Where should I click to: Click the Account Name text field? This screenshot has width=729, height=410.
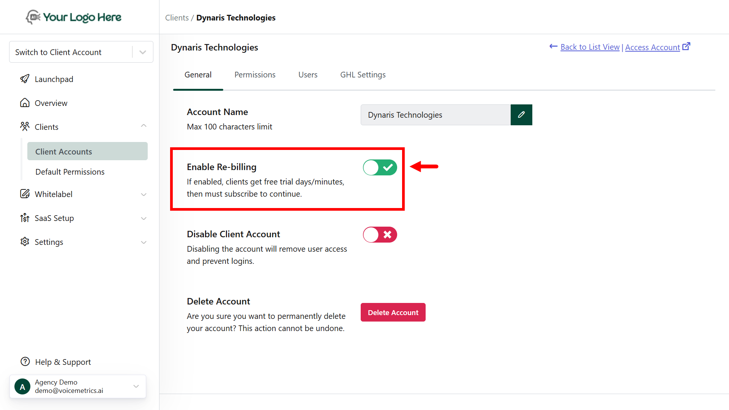(x=436, y=115)
